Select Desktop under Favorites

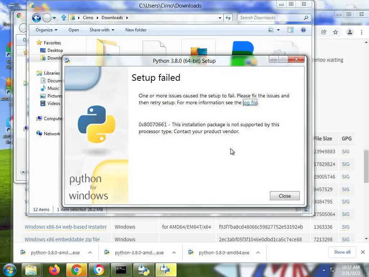pyautogui.click(x=55, y=50)
